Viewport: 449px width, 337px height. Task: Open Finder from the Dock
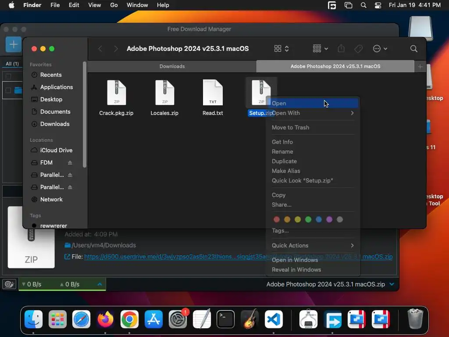[33, 319]
